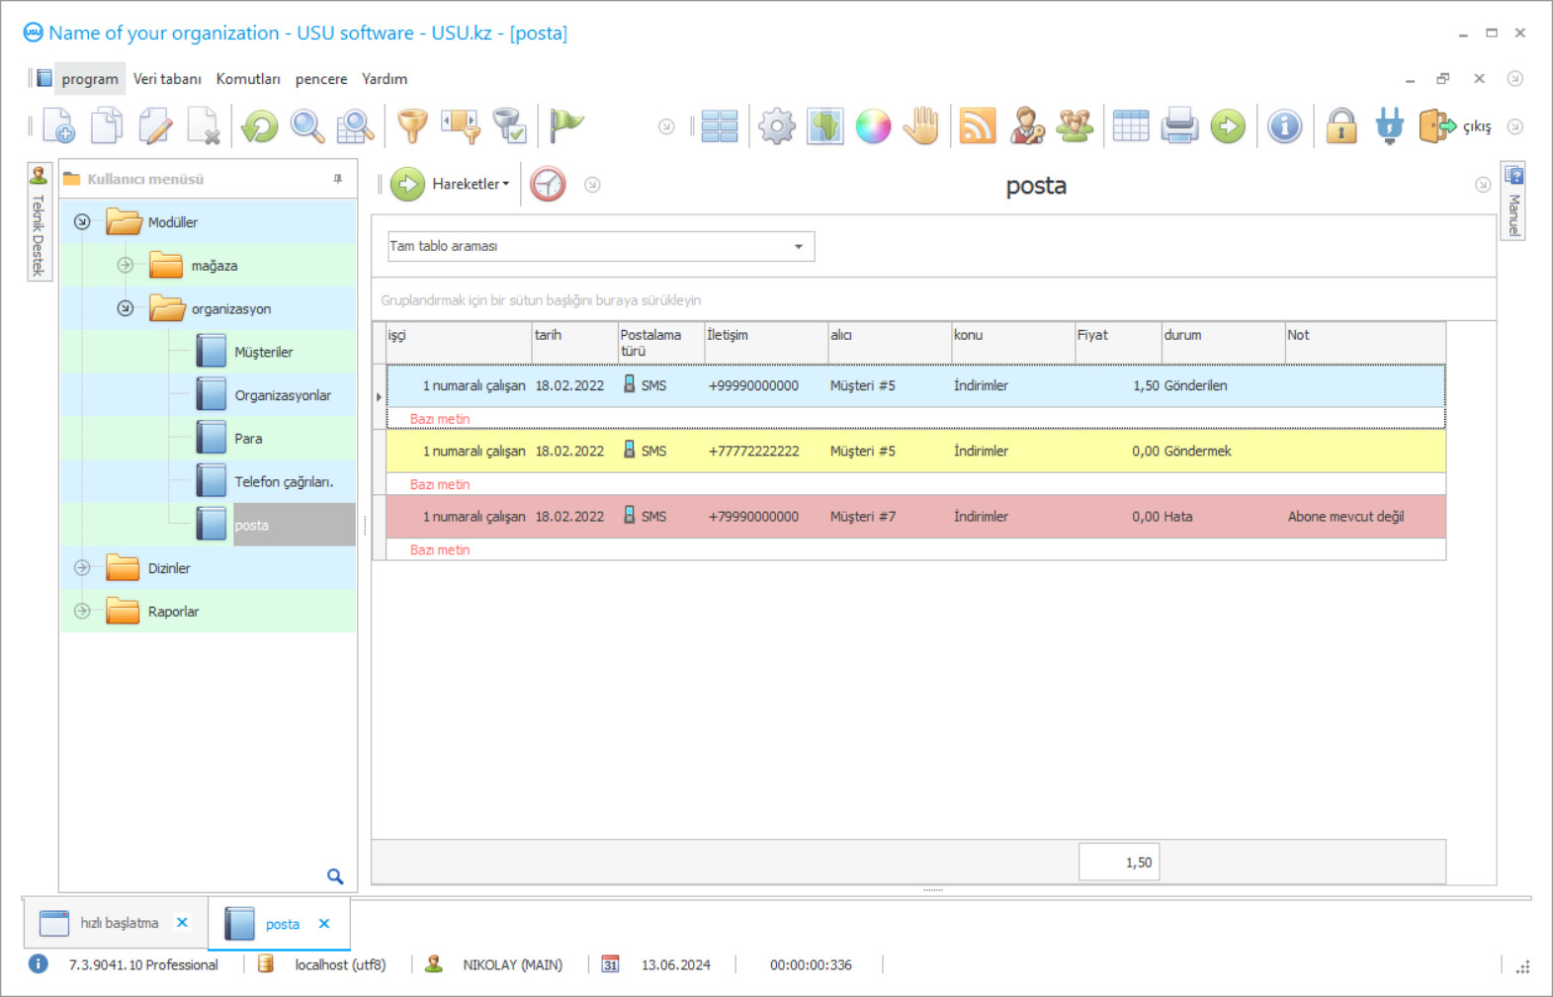Open Organizasyonlar in the tree
This screenshot has height=997, width=1553.
pos(283,395)
